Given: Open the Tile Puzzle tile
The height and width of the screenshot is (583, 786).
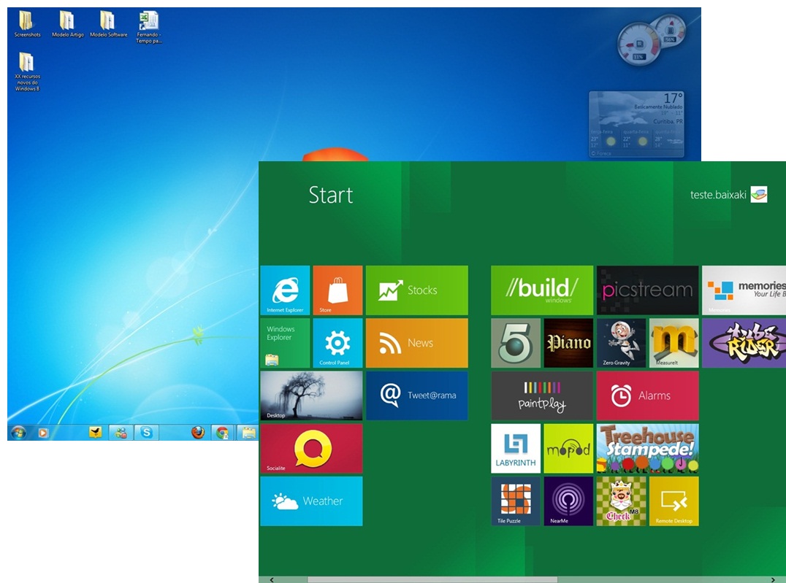Looking at the screenshot, I should [516, 501].
